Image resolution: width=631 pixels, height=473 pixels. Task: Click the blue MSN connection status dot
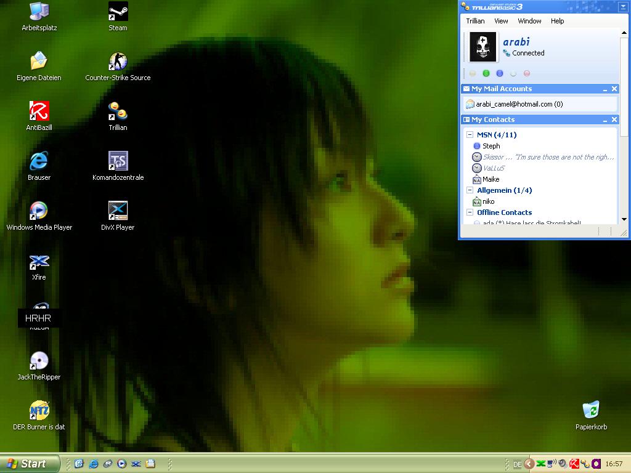tap(500, 73)
